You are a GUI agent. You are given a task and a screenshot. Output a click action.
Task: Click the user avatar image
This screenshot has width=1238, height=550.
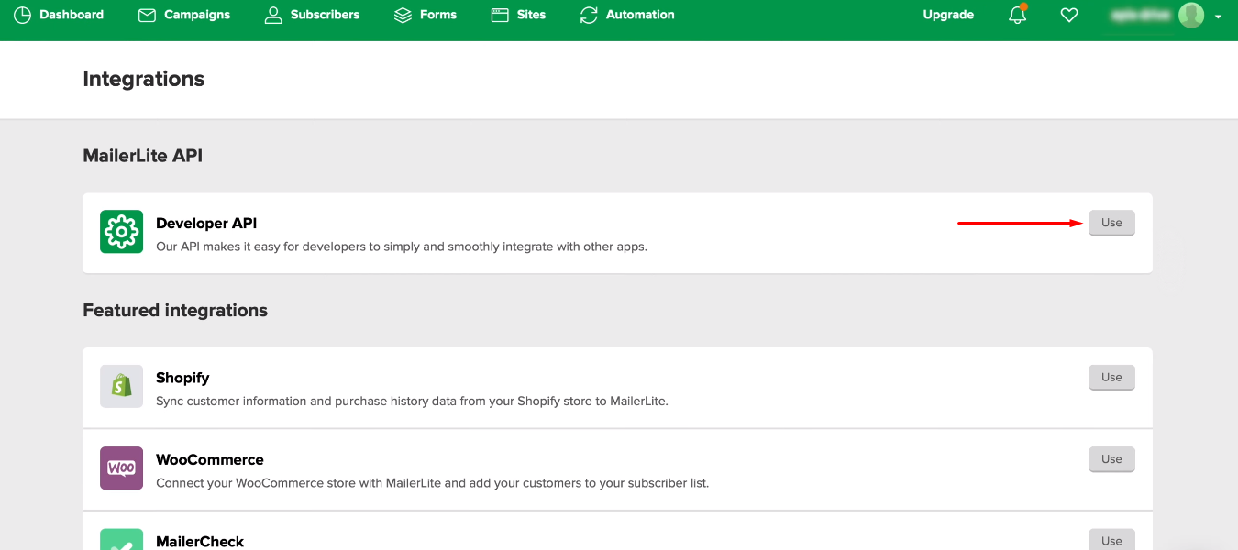point(1191,15)
